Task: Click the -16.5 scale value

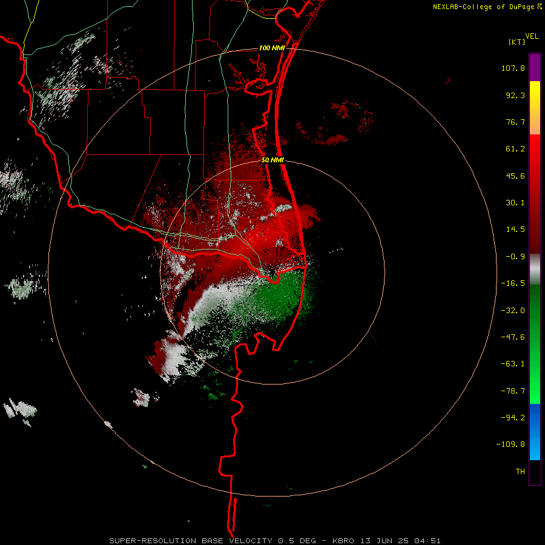Action: pyautogui.click(x=513, y=283)
